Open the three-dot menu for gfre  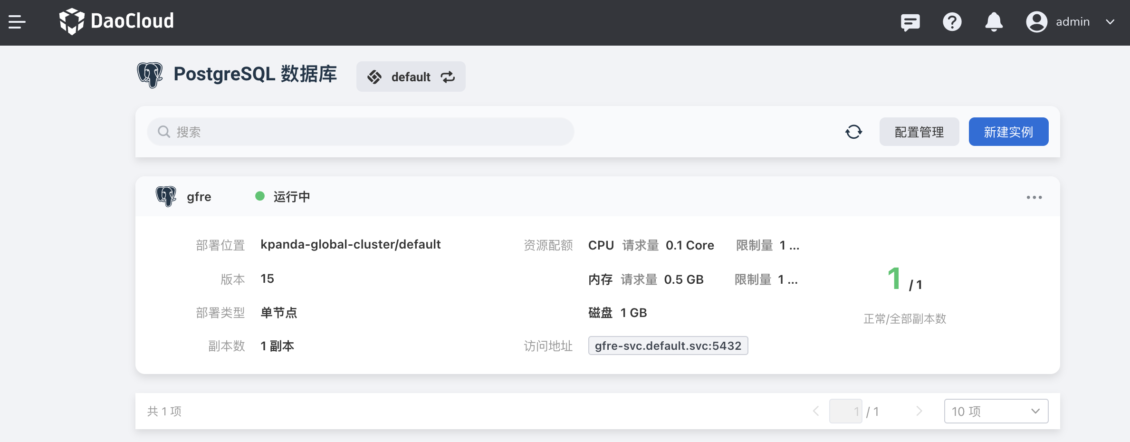(x=1034, y=197)
